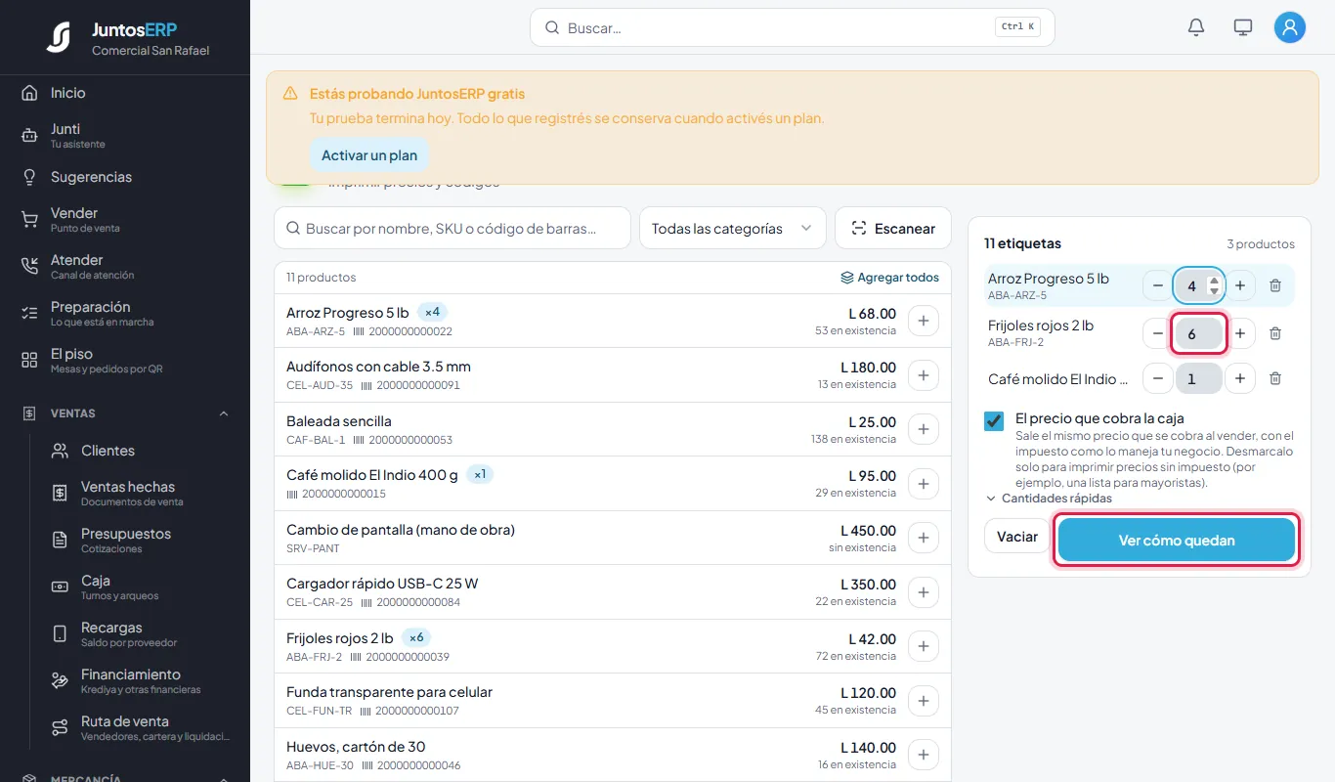Decrease Frijoles rojos label quantity
The width and height of the screenshot is (1335, 782).
(x=1158, y=333)
